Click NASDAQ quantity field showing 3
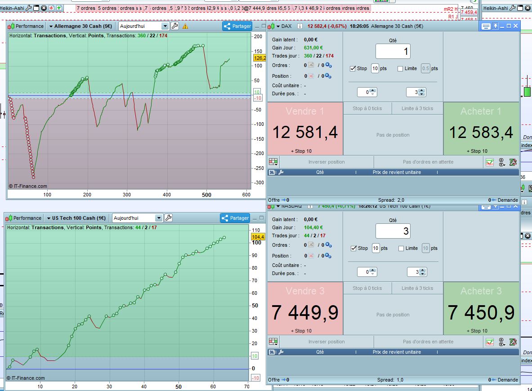Screen dimensions: 532x391 point(393,231)
